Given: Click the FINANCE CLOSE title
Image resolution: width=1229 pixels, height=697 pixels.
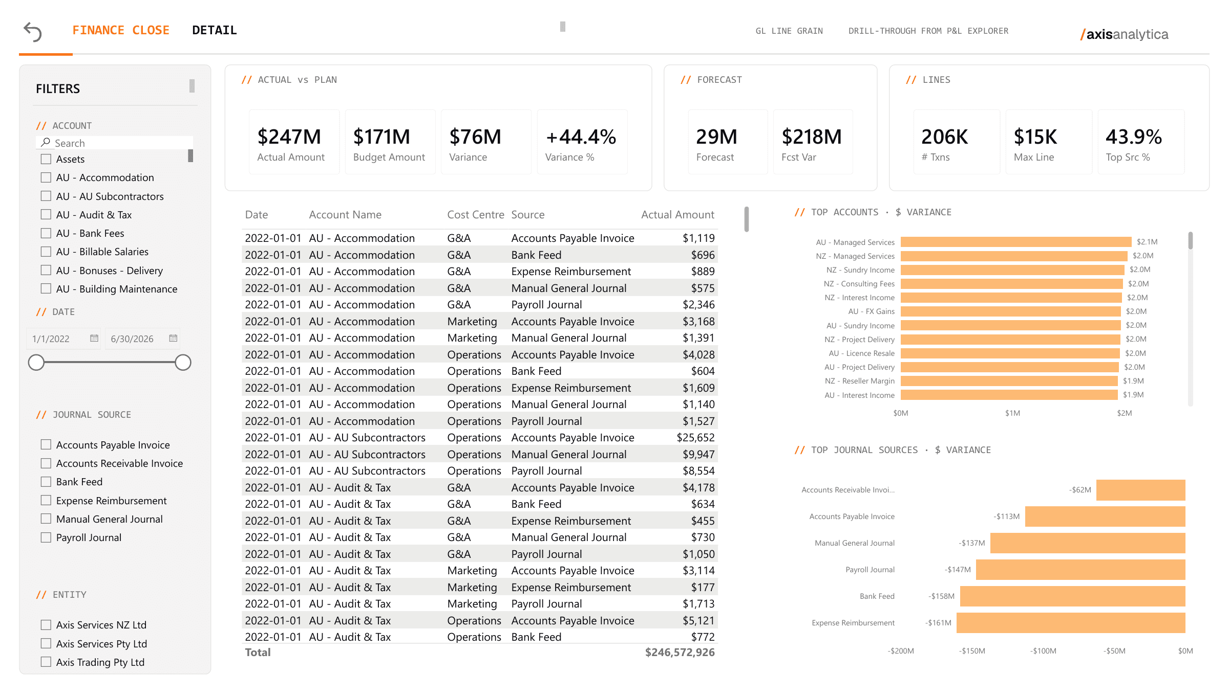Looking at the screenshot, I should pos(121,30).
